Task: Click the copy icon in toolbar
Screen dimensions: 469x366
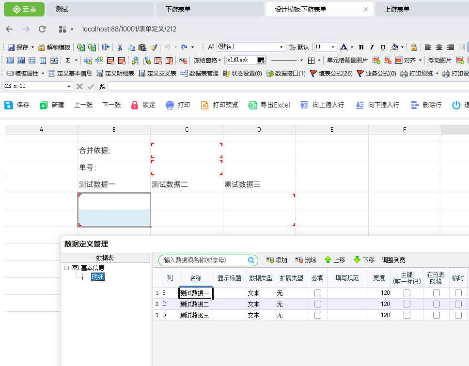Action: click(x=131, y=47)
